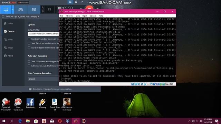Click the Right Ctrl host key label

(x=169, y=84)
